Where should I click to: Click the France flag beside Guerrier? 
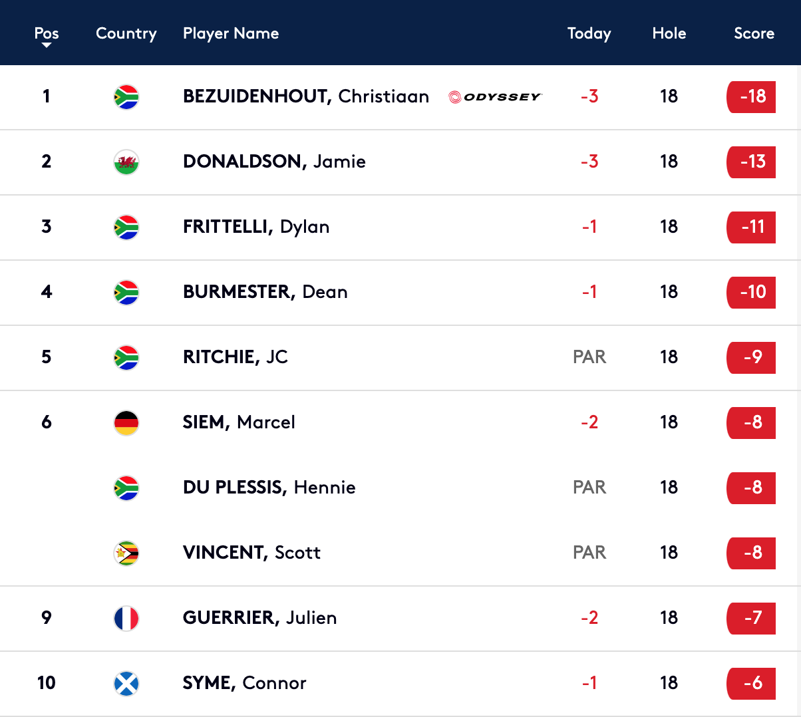126,619
